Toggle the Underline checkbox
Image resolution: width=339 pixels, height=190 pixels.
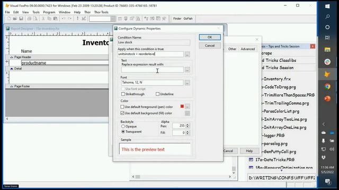[x=158, y=94]
